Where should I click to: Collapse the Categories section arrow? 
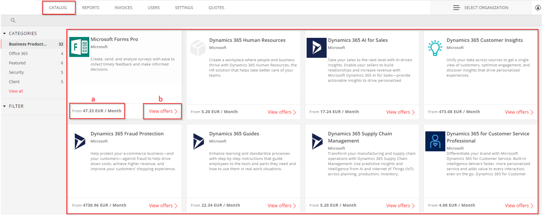tap(4, 33)
